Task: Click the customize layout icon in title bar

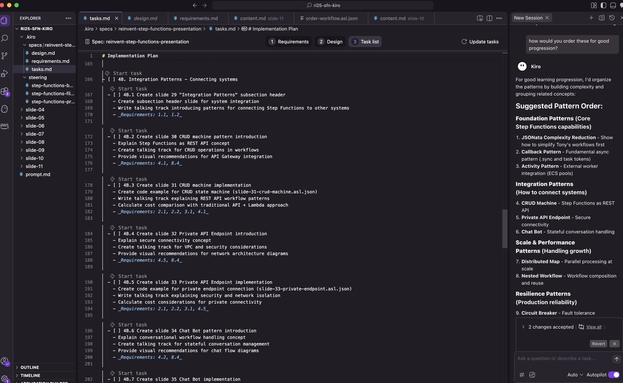Action: tap(594, 5)
